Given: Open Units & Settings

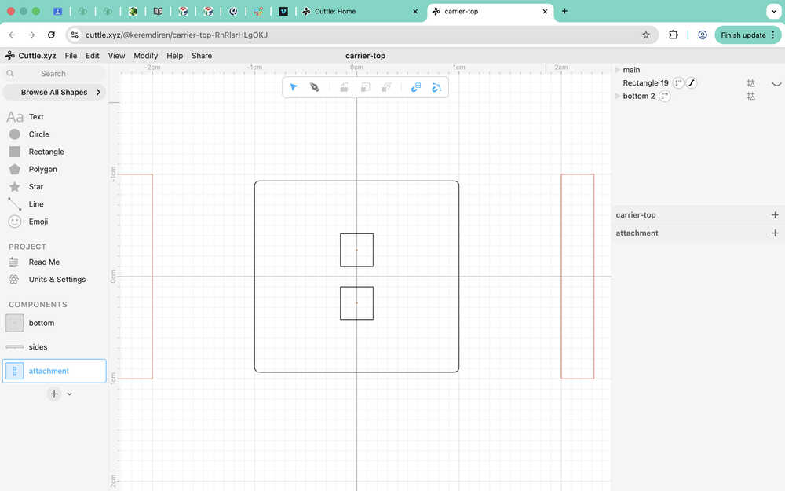Looking at the screenshot, I should click(57, 280).
